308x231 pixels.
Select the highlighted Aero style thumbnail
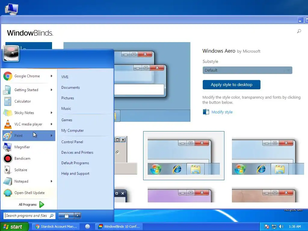(x=184, y=156)
